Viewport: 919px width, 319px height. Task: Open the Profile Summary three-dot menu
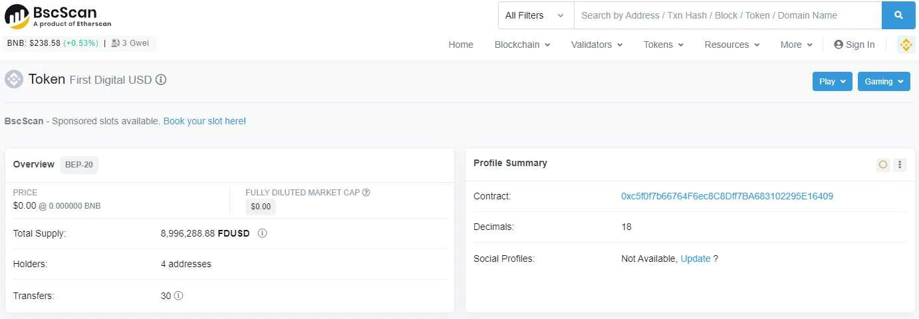tap(900, 164)
